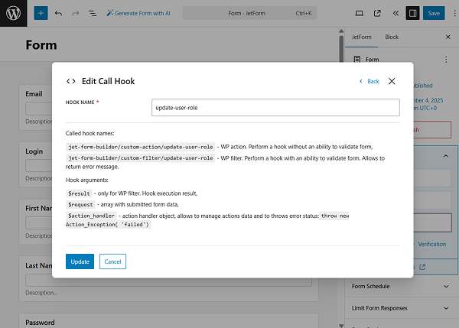Click the $request argument code
The height and width of the screenshot is (328, 459).
click(80, 205)
